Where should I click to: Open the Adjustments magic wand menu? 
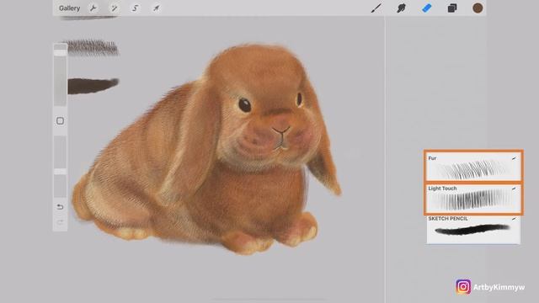click(114, 8)
